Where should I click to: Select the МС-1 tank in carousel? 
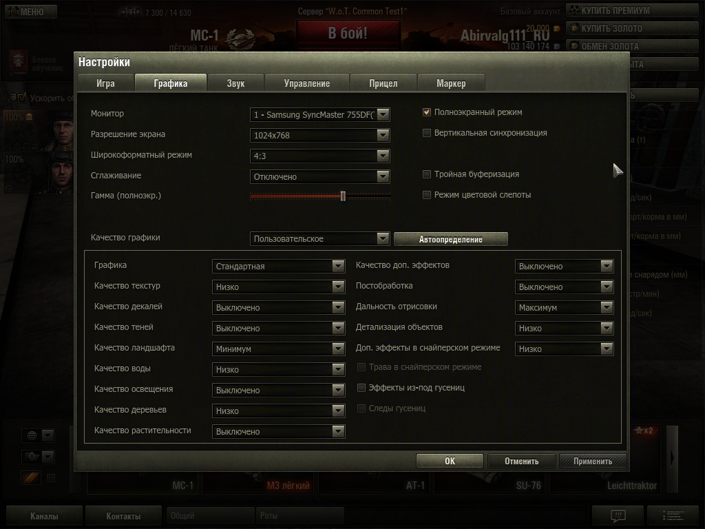click(143, 482)
